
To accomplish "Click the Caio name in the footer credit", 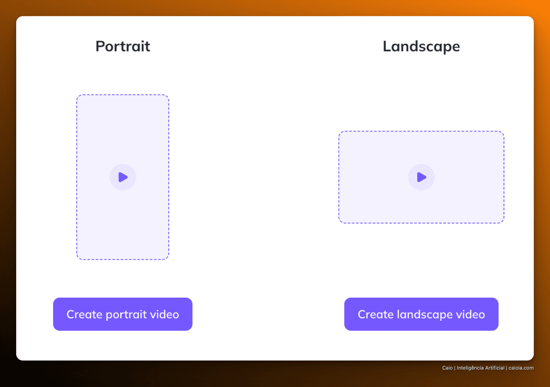I will click(448, 368).
